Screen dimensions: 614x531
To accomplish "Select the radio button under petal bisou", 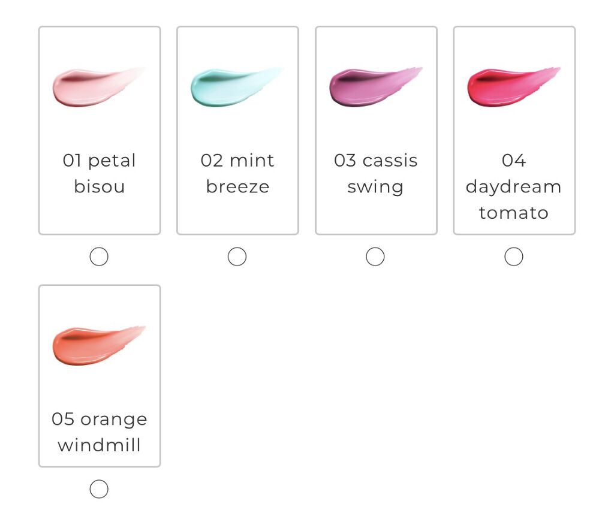I will point(99,257).
